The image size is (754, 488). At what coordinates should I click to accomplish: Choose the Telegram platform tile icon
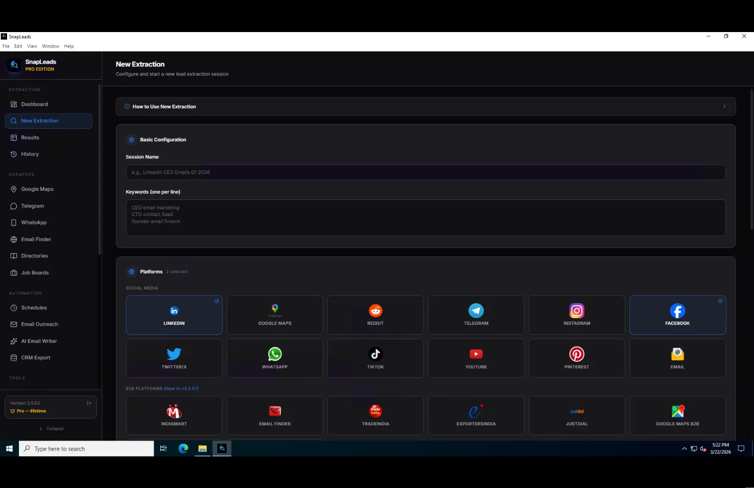click(476, 311)
